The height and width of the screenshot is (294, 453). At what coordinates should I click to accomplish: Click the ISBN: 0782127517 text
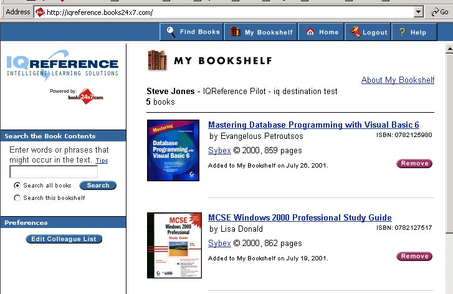coord(404,227)
